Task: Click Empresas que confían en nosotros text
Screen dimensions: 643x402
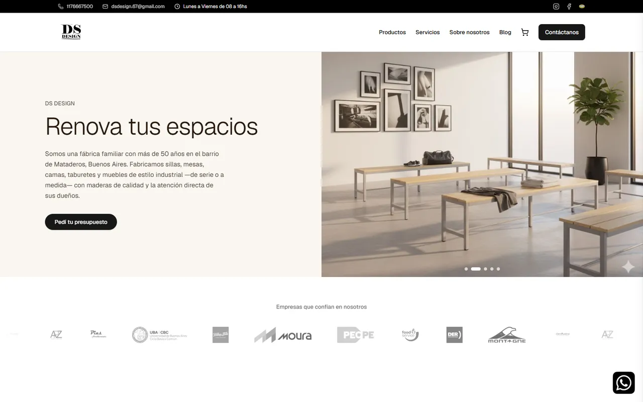Action: pyautogui.click(x=321, y=307)
